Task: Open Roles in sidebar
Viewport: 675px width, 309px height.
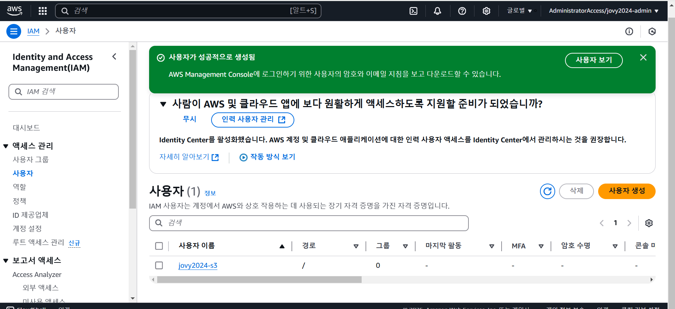Action: click(x=19, y=187)
